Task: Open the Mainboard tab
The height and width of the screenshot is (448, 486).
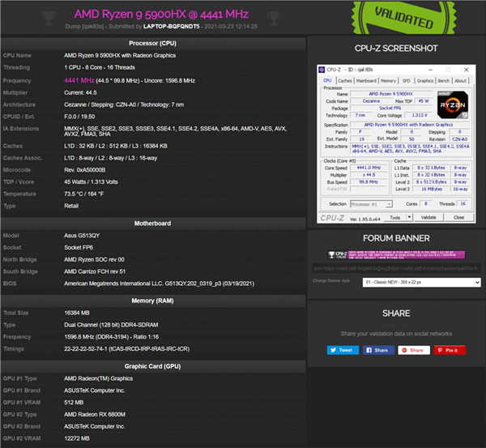Action: pyautogui.click(x=366, y=81)
